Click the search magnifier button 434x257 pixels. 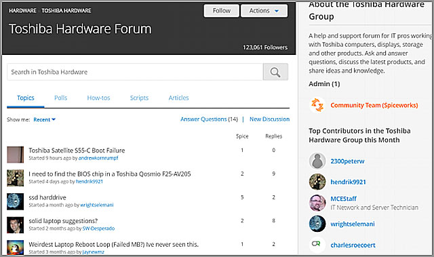tap(275, 72)
